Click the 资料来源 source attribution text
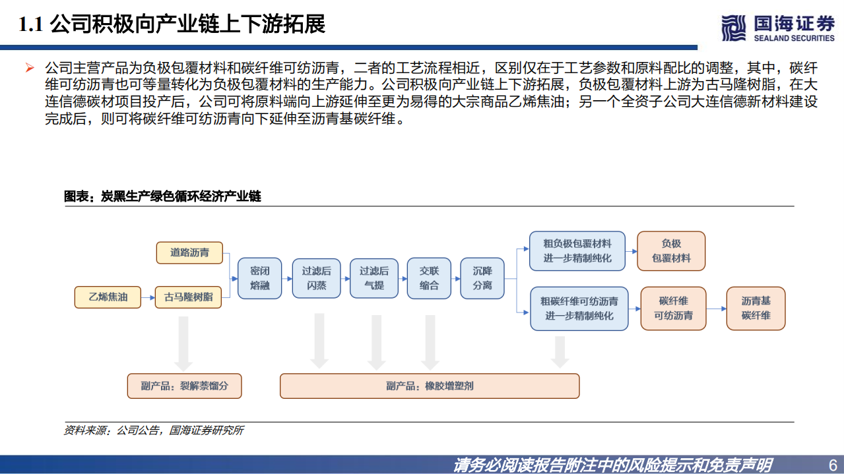Screen dimensions: 844x474 coord(154,432)
